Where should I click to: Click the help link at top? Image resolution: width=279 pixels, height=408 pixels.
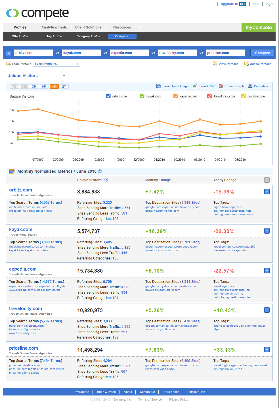[256, 4]
